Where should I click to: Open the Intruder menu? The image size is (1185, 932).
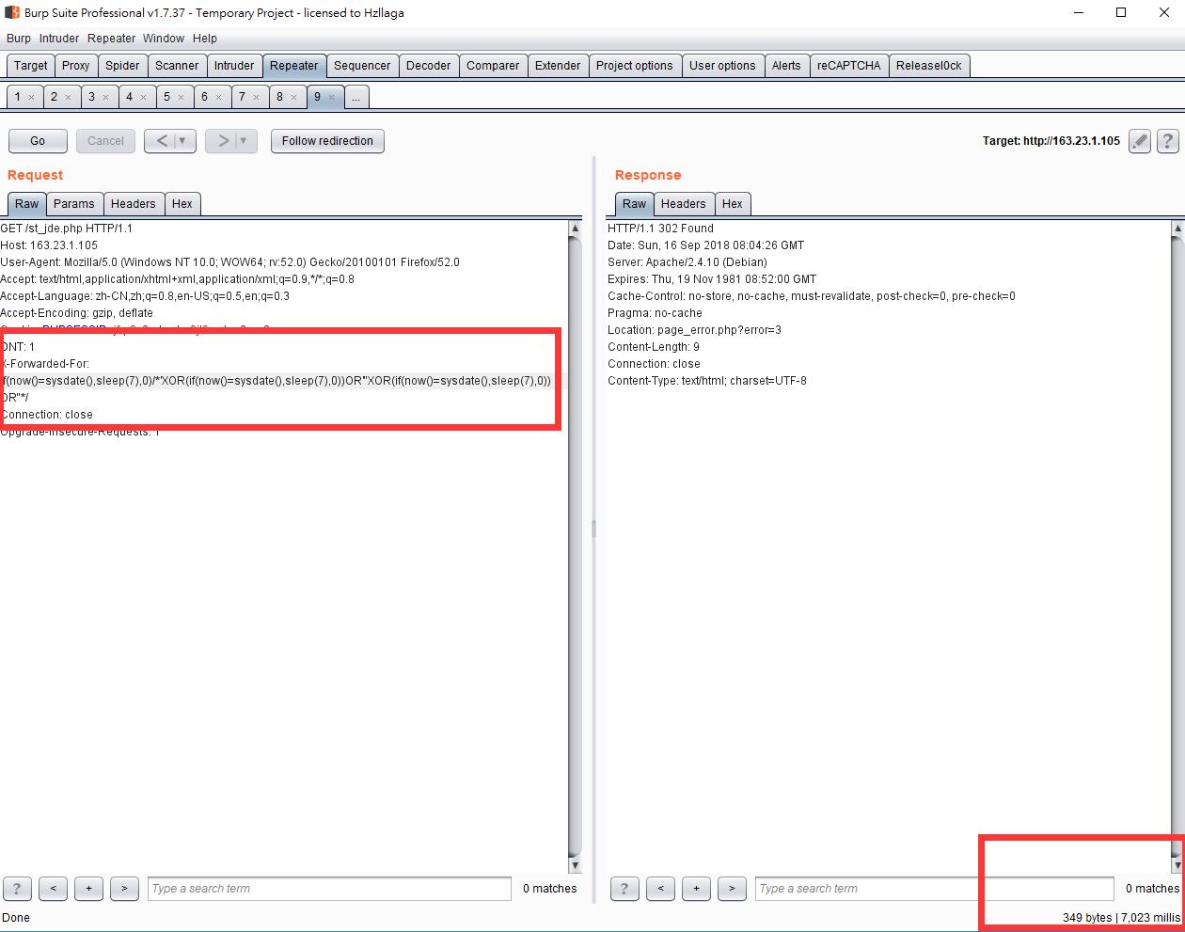tap(59, 39)
